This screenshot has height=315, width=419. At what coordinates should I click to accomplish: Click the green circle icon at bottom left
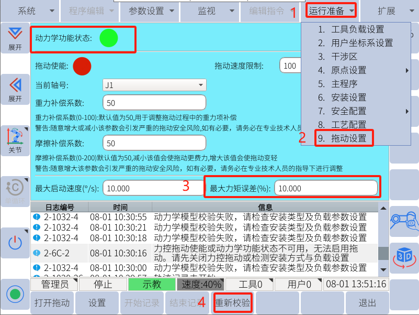(x=15, y=294)
